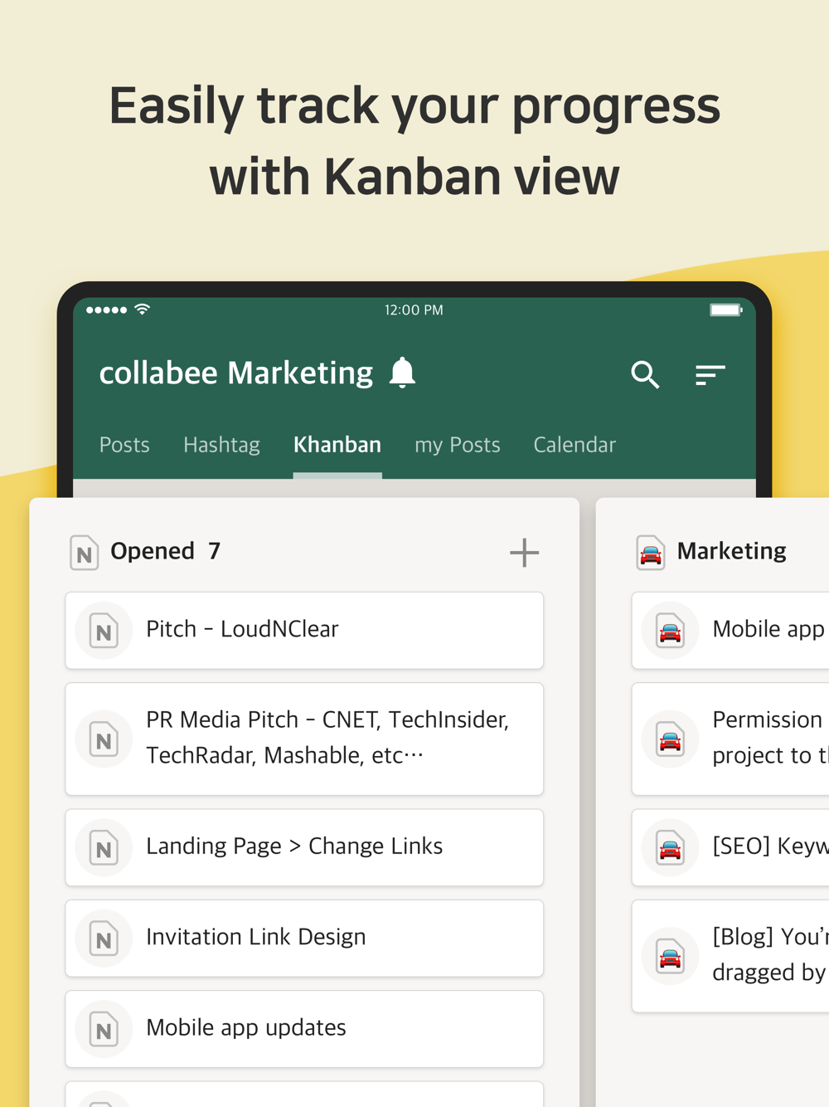Select the Khanban tab

point(337,445)
